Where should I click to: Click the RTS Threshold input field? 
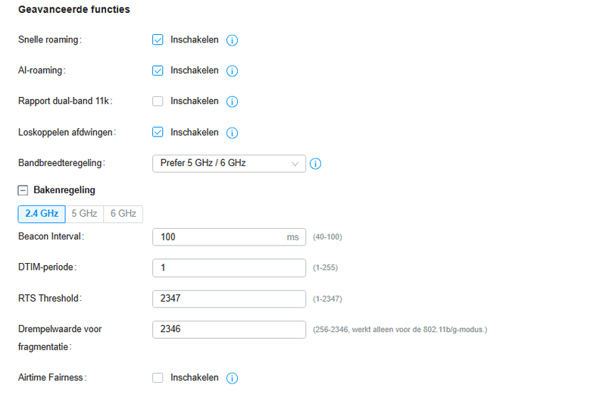[229, 299]
